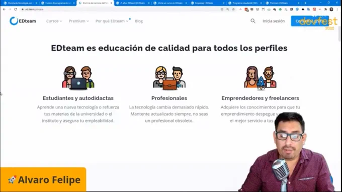
Task: Click the EDteam logo
Action: coord(23,21)
